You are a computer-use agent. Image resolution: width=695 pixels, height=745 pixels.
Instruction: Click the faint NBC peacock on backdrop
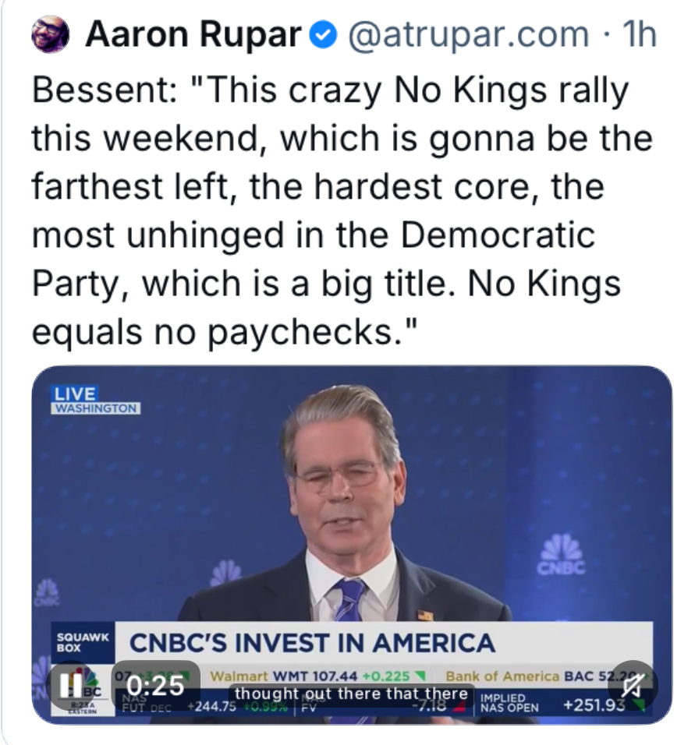(225, 574)
